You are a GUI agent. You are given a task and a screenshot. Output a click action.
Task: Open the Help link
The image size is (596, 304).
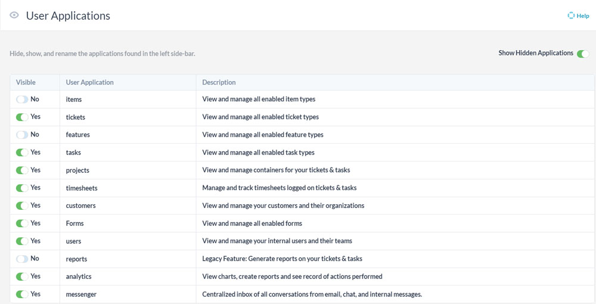582,16
